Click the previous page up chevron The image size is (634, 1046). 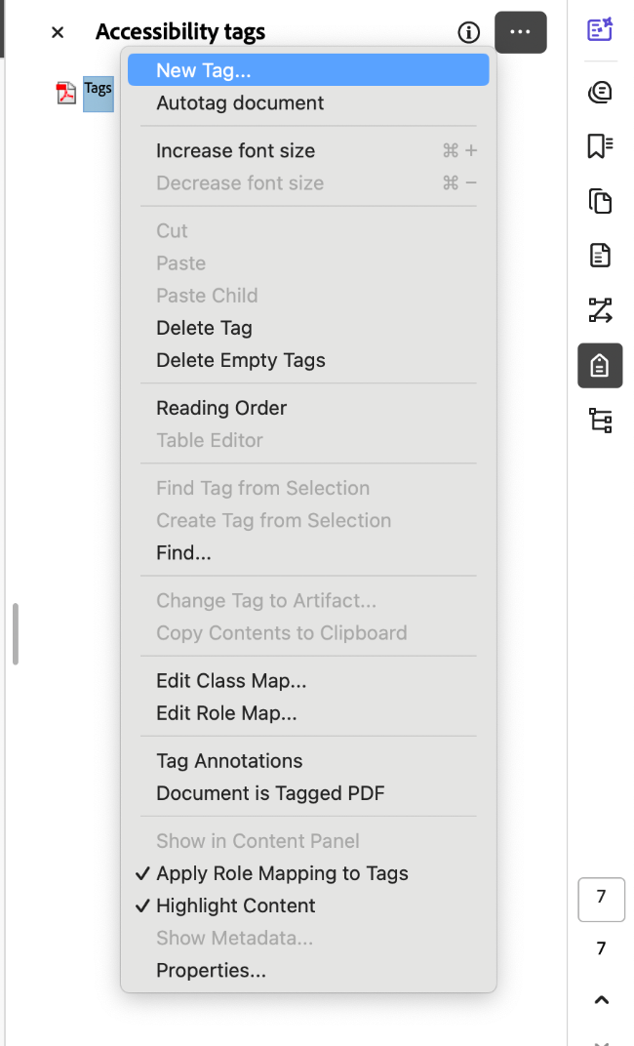(602, 999)
